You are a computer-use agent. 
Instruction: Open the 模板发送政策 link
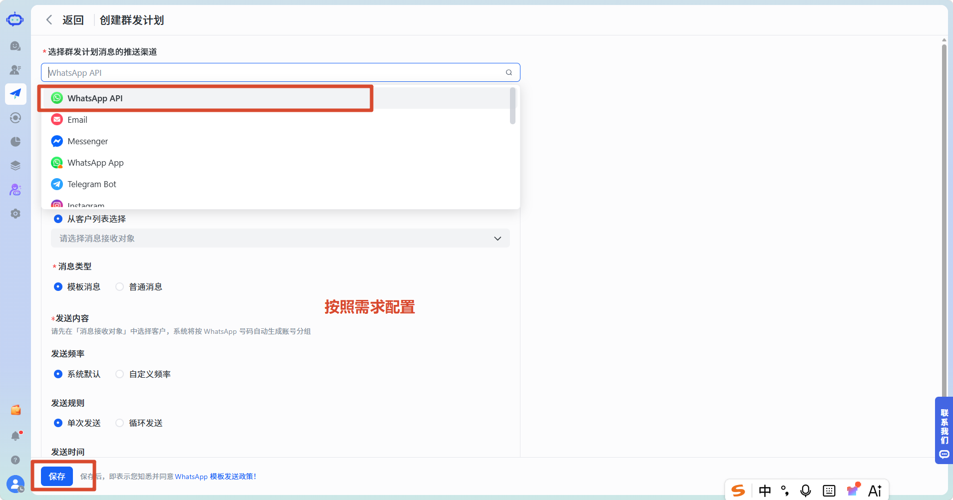coord(233,477)
